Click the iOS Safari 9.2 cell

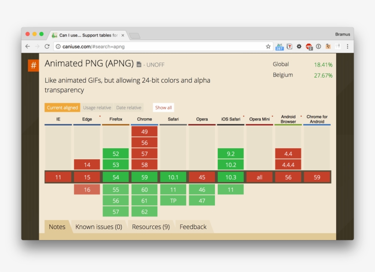pyautogui.click(x=231, y=154)
